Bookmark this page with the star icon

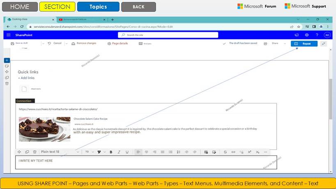[299, 27]
